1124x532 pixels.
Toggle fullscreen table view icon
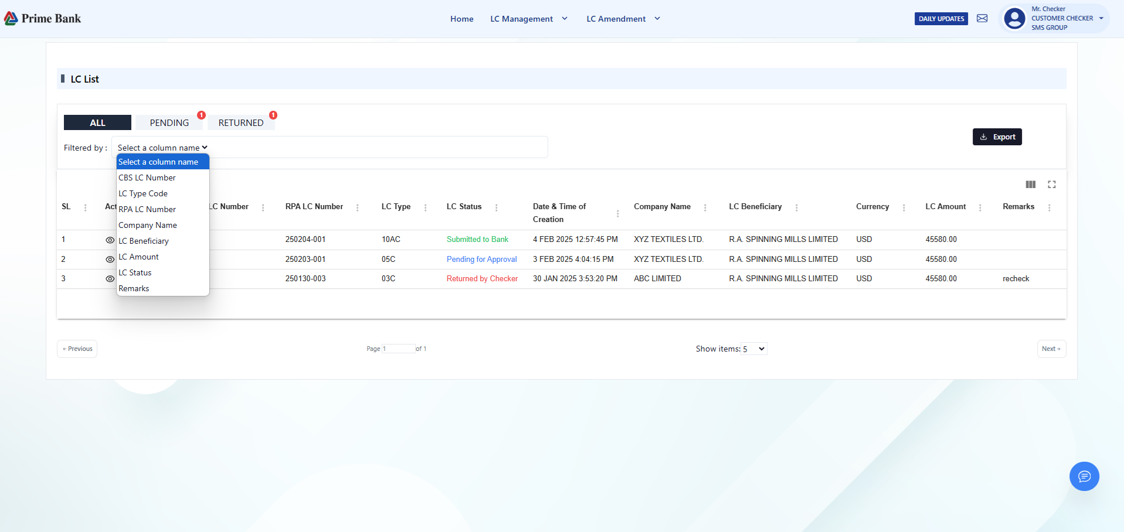point(1052,185)
